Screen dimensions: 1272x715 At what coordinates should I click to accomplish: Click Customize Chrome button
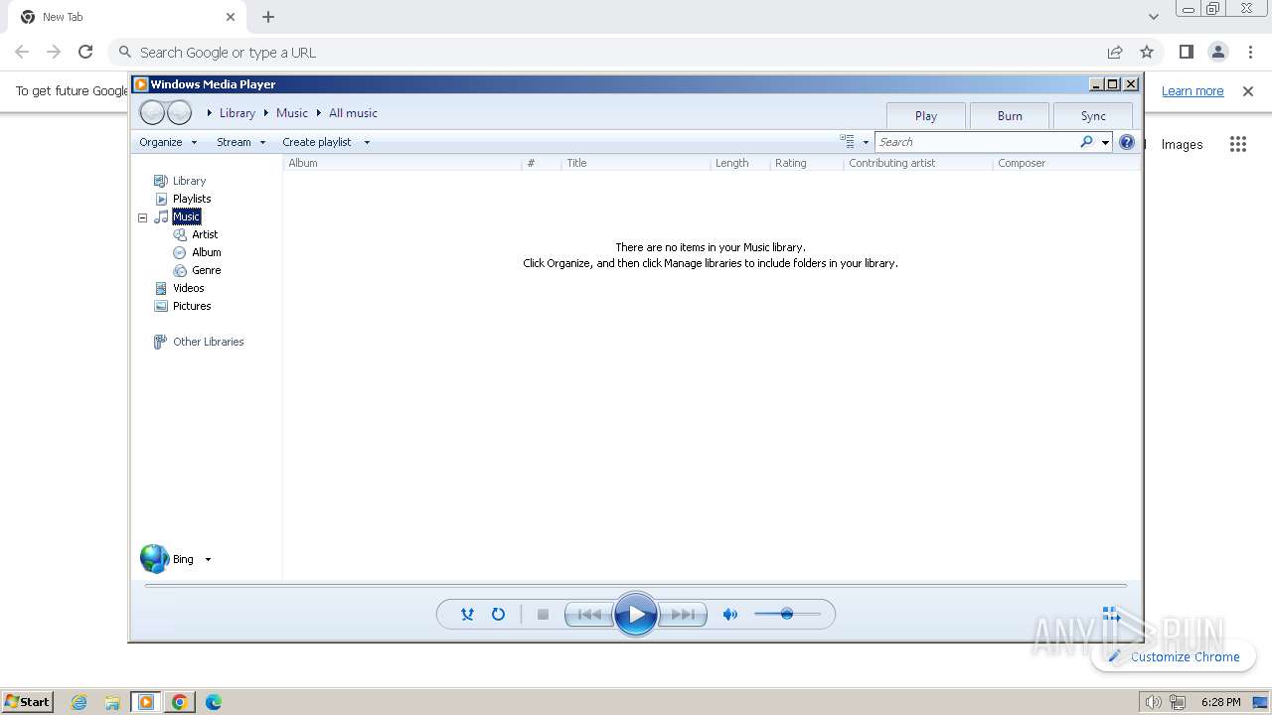coord(1174,656)
